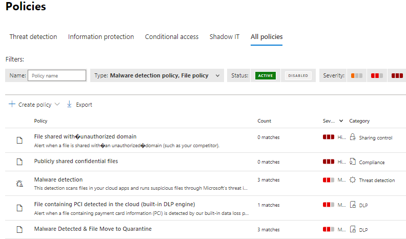Image resolution: width=406 pixels, height=239 pixels.
Task: Open Malware Detected & File Move to Quarantine policy
Action: 93,229
